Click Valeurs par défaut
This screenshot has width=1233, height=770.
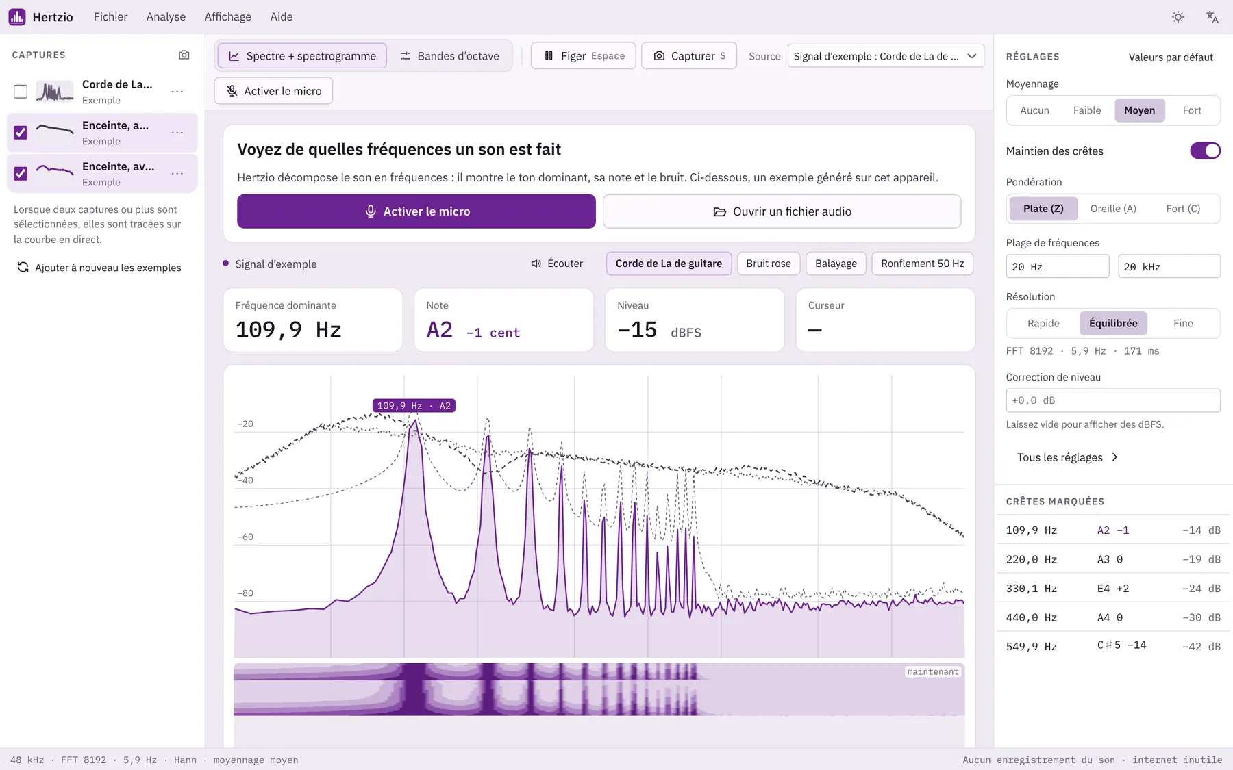(1171, 57)
